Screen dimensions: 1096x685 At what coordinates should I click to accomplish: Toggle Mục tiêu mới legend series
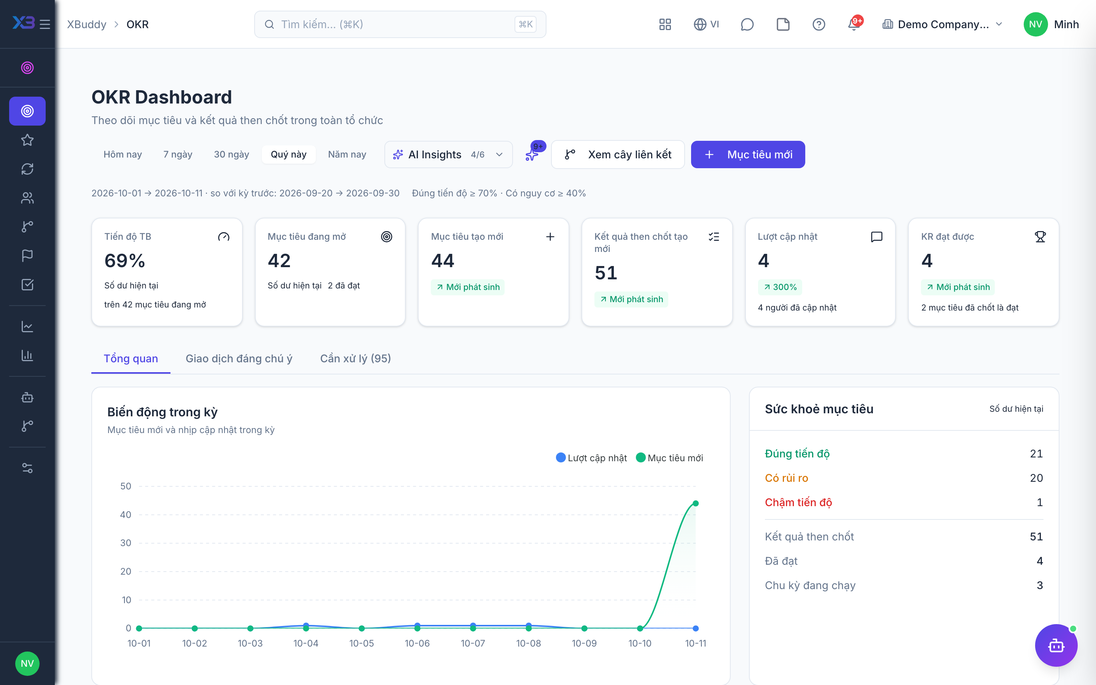tap(669, 458)
